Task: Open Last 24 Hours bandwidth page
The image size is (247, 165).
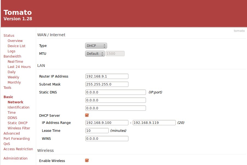Action: (19, 67)
